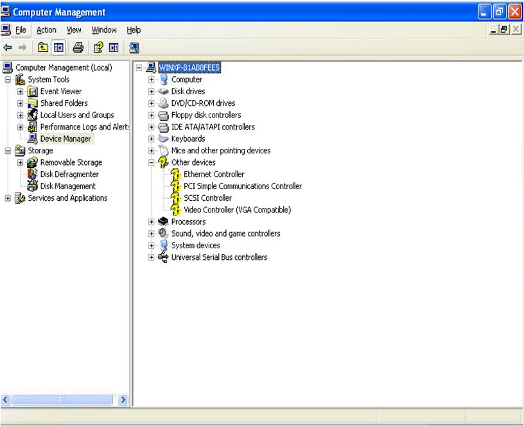Expand the Disk drives category
Viewport: 524px width, 426px height.
point(152,92)
